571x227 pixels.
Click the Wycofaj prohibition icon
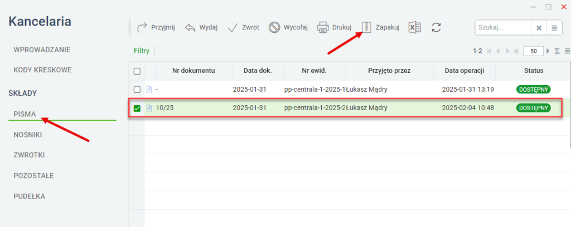tap(274, 28)
